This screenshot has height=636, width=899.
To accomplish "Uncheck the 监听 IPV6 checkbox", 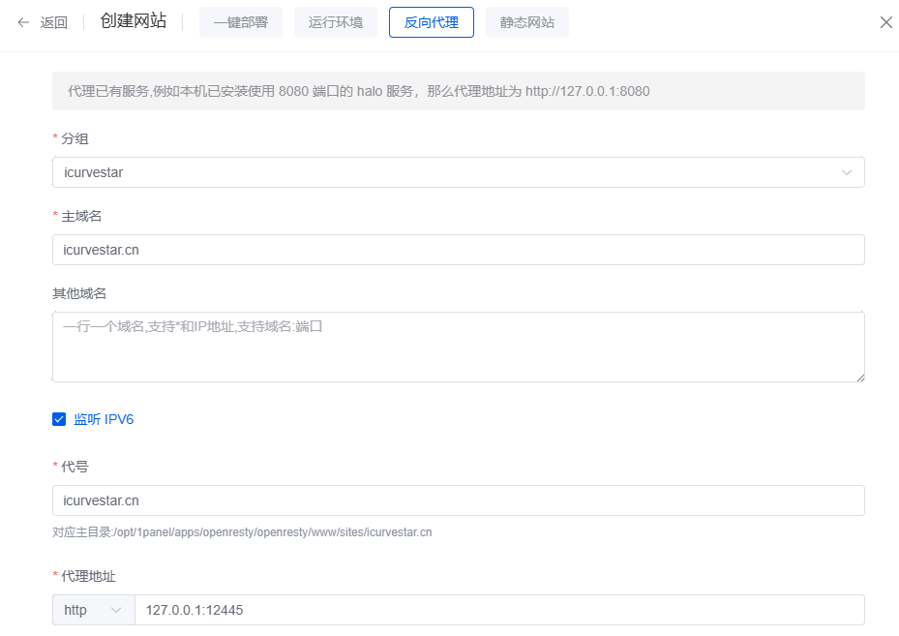I will [59, 419].
